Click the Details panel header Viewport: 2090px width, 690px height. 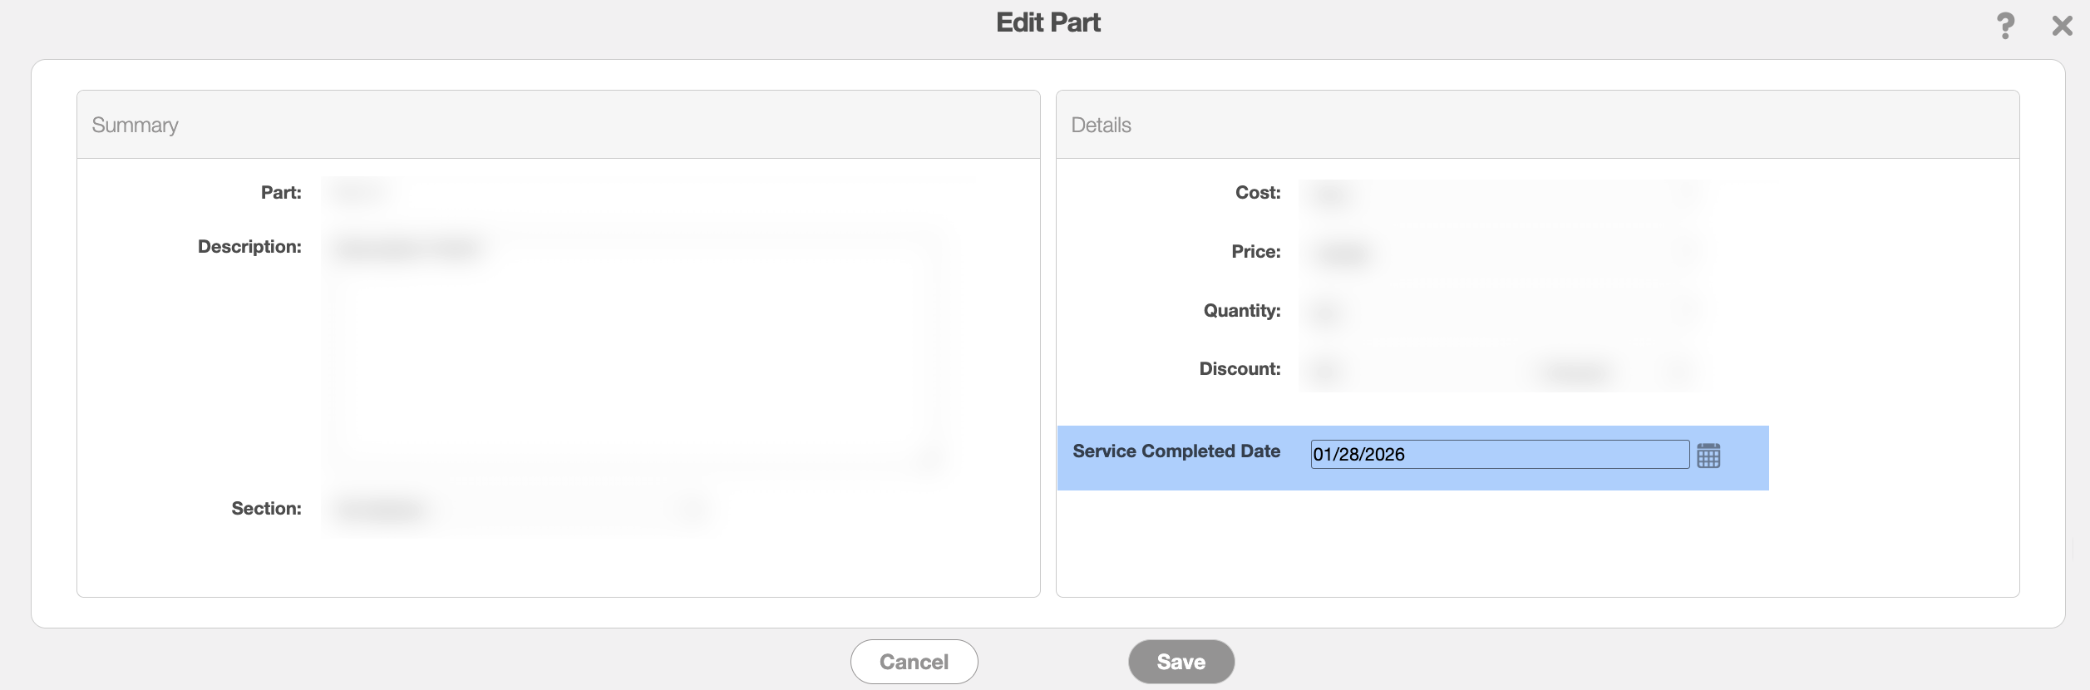pos(1537,125)
